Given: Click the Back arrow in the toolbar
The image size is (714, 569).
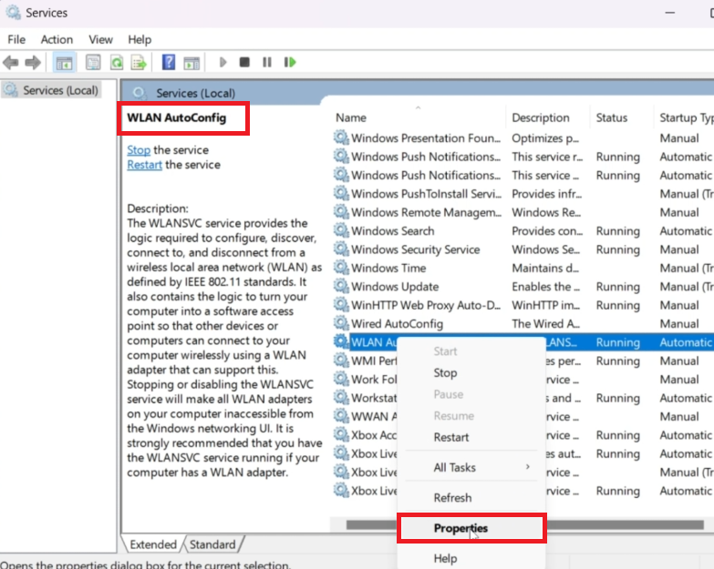Looking at the screenshot, I should [x=11, y=63].
